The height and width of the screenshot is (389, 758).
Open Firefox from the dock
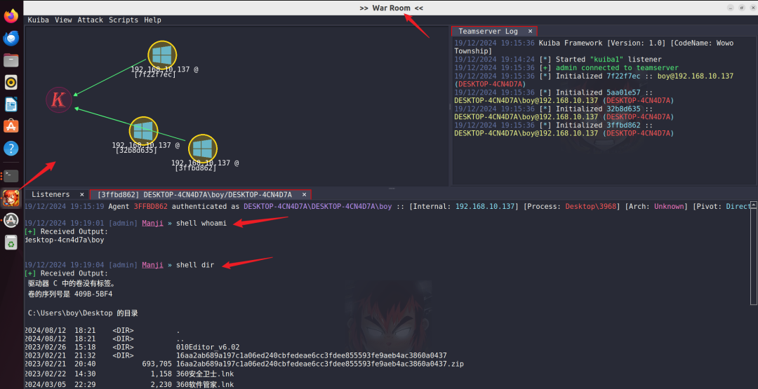coord(11,16)
